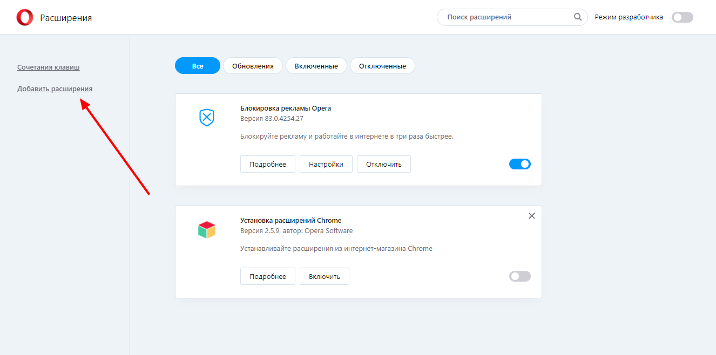Enable Установка расширений Chrome toggle switch
Viewport: 716px width, 355px height.
point(520,276)
